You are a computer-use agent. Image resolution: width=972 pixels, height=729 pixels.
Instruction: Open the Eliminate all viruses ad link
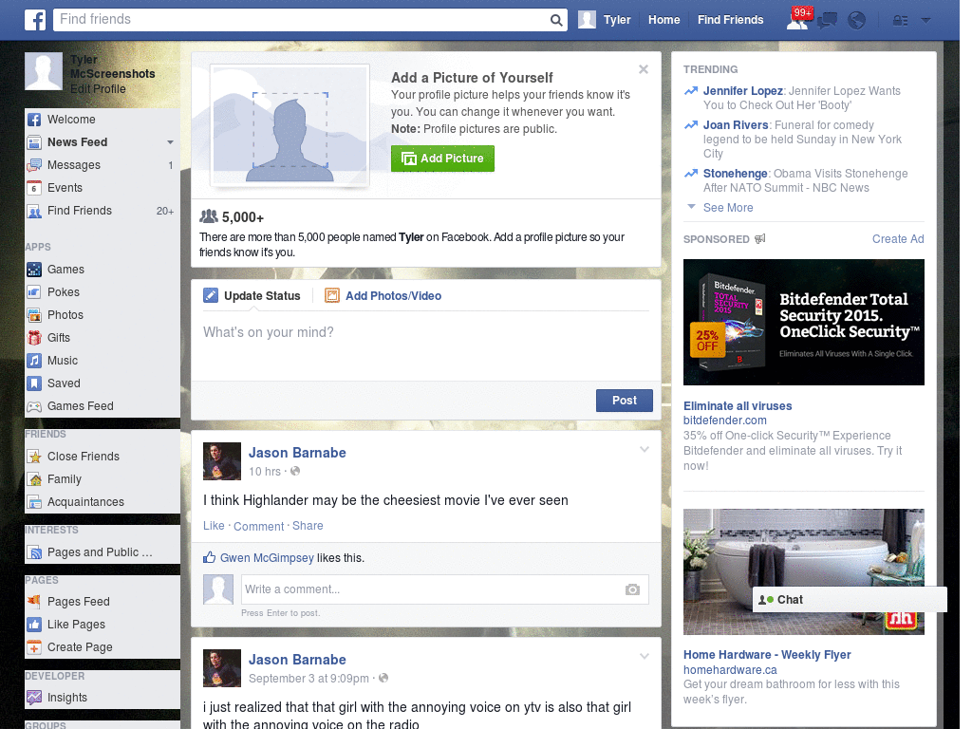click(x=738, y=406)
